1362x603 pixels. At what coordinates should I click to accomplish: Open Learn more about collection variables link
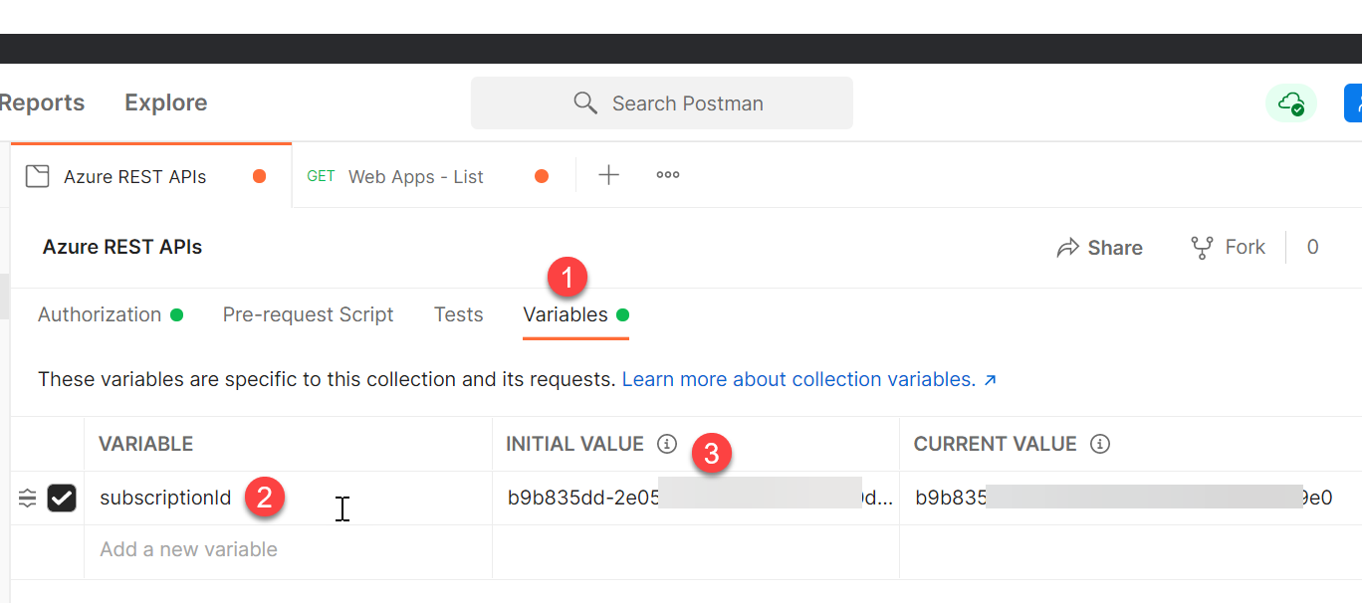[809, 379]
